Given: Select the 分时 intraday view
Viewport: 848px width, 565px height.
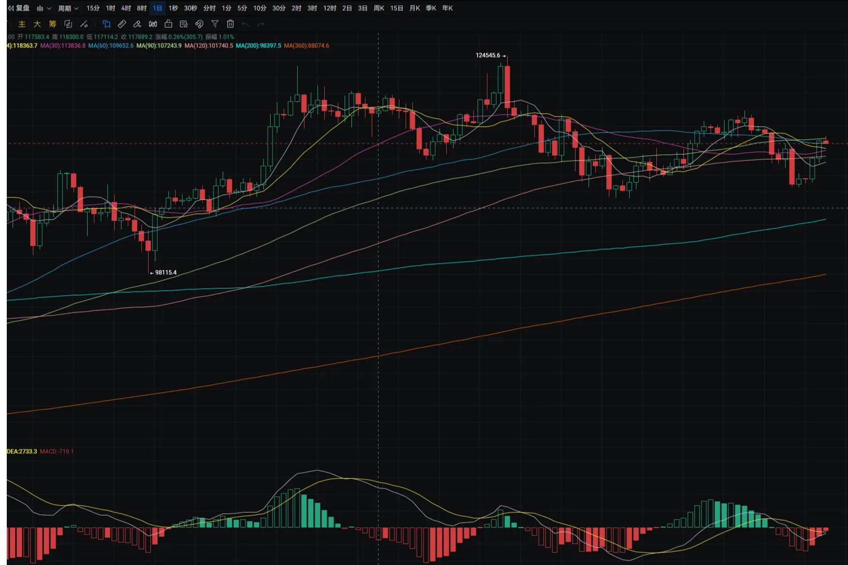Looking at the screenshot, I should [x=209, y=8].
